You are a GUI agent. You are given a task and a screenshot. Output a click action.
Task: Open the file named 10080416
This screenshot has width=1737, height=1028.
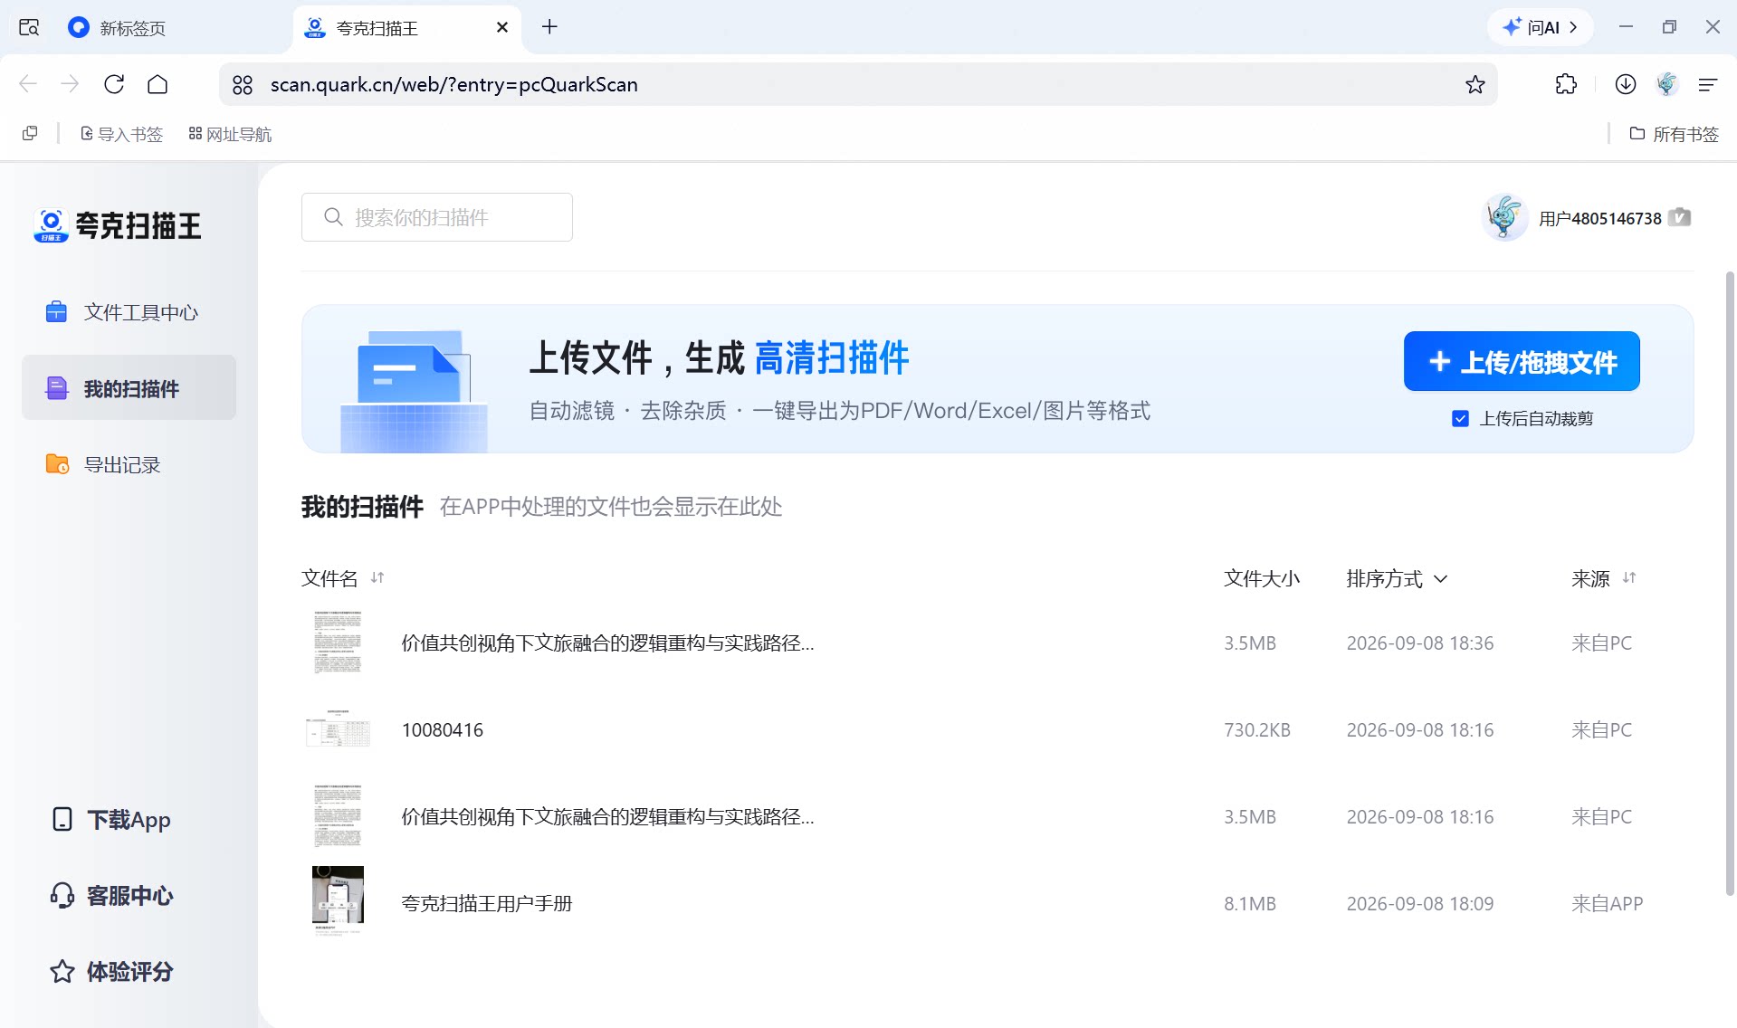443,730
